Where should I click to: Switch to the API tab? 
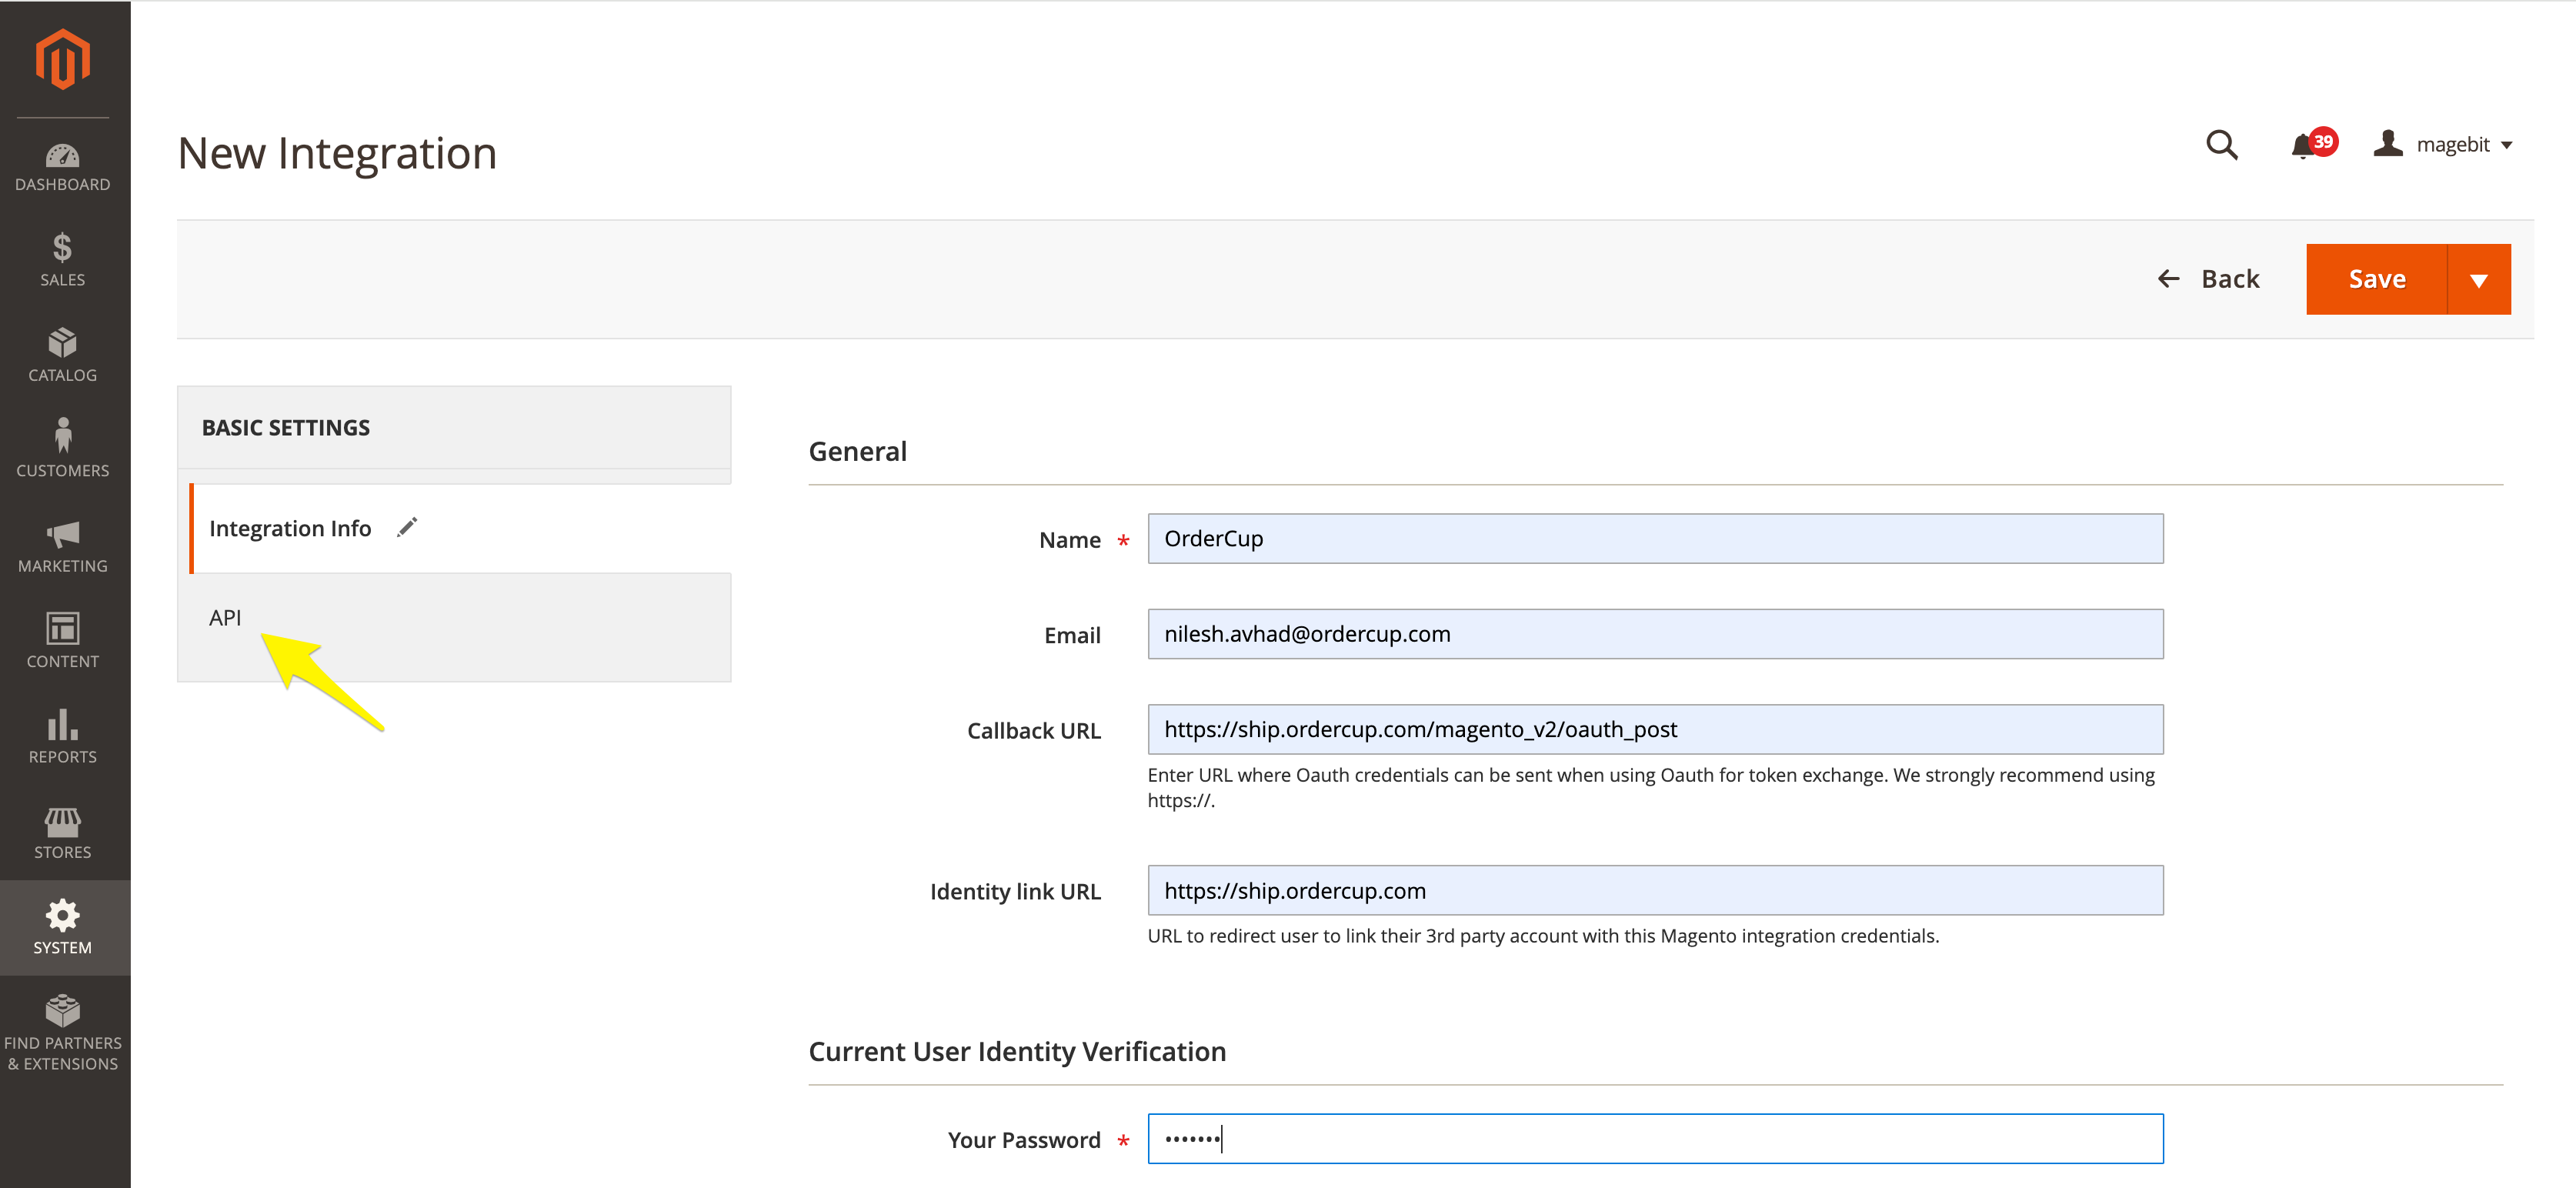(226, 618)
